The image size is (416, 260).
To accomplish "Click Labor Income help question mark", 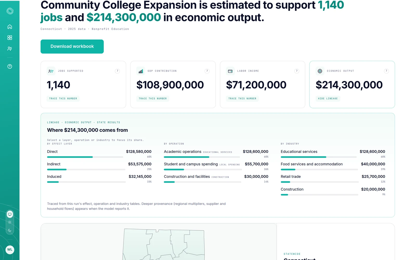I will [x=297, y=71].
